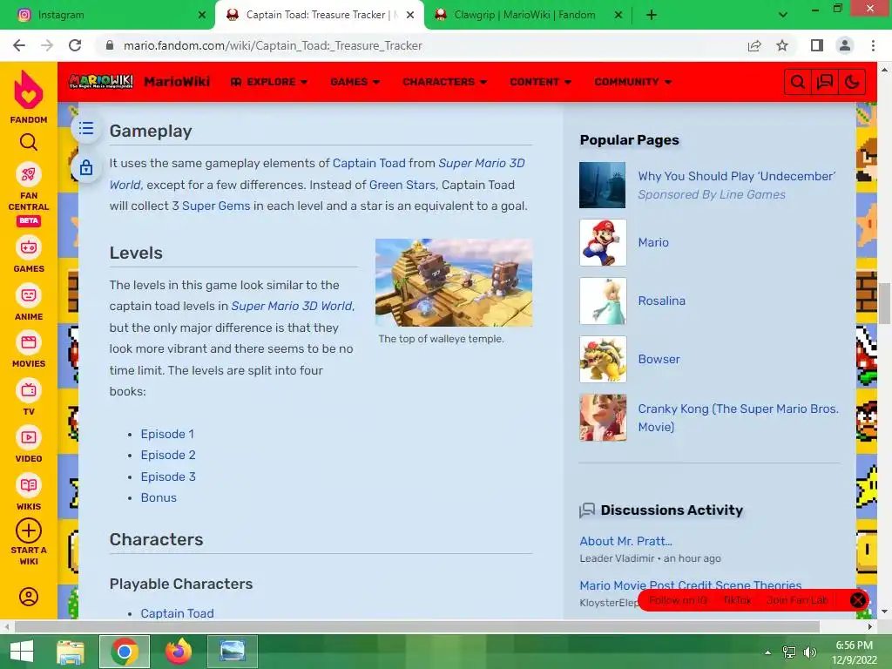Screen dimensions: 892x669
Task: Click the Cranky Kong thumbnail image
Action: click(603, 417)
